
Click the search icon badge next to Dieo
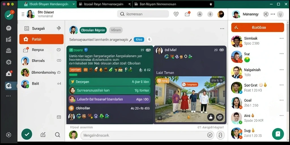(x=149, y=39)
